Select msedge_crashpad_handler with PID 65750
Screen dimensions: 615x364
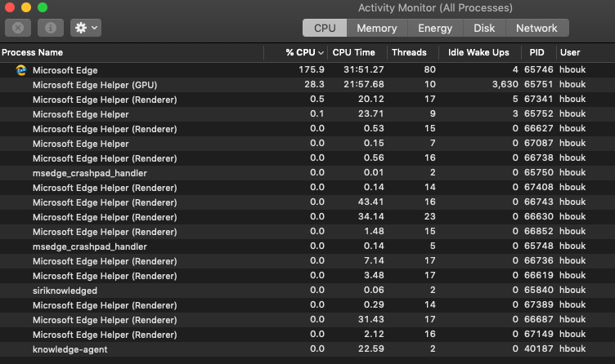tap(307, 173)
